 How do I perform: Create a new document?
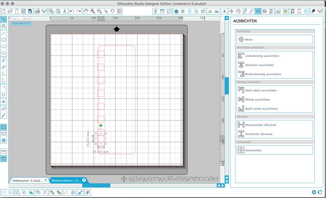tap(4, 11)
